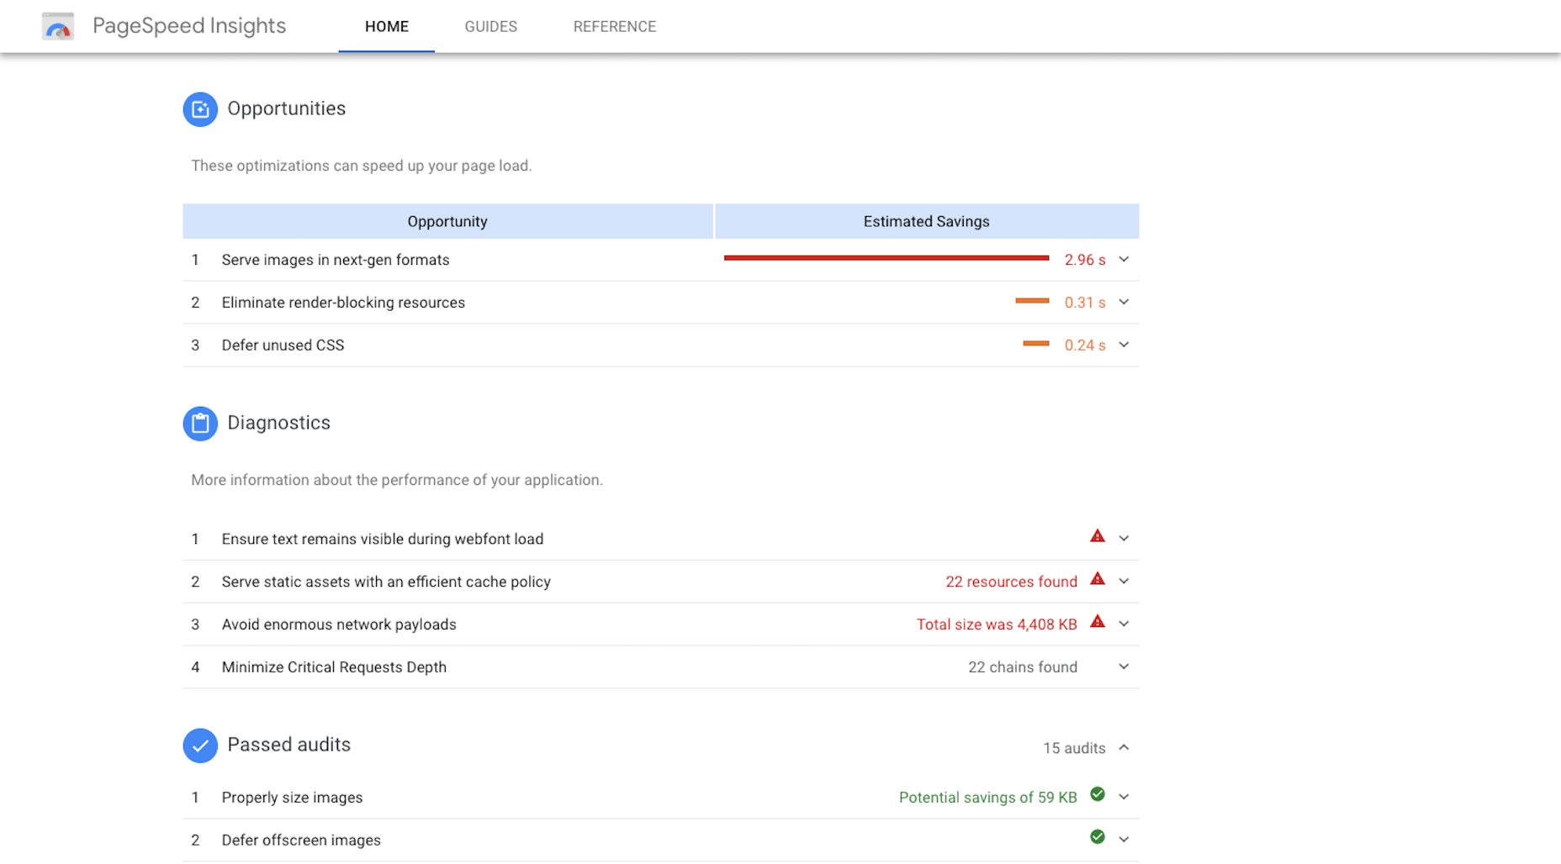This screenshot has height=864, width=1561.
Task: Click the 0.31 s savings value
Action: 1085,303
